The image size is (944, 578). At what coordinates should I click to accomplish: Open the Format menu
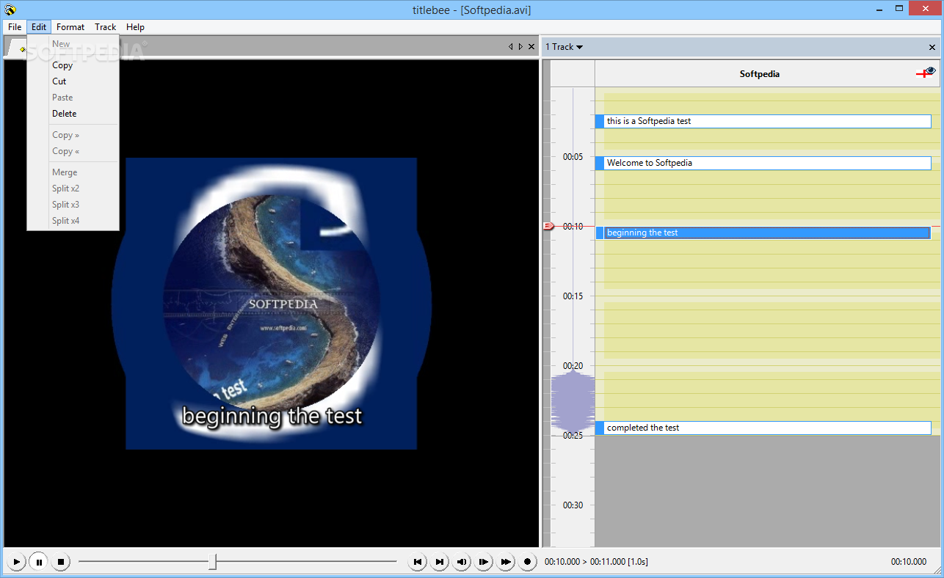pyautogui.click(x=70, y=27)
